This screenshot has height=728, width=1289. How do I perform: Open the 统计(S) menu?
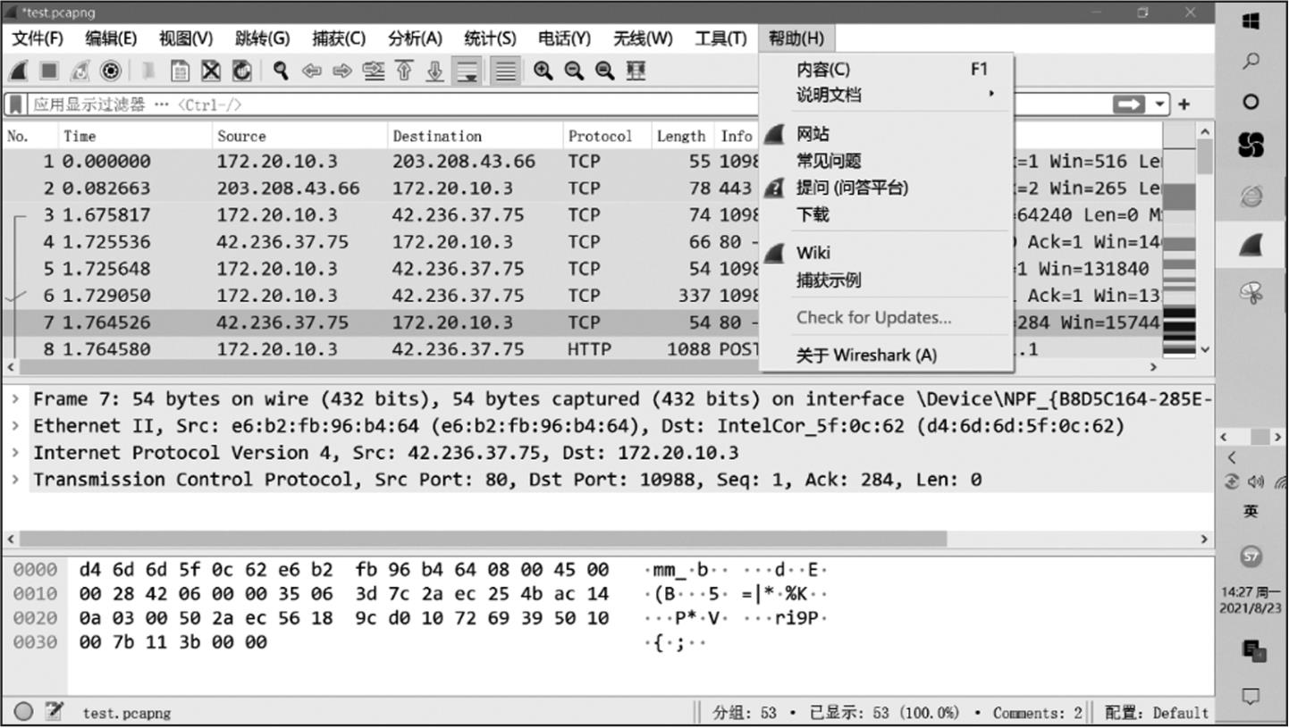tap(490, 38)
